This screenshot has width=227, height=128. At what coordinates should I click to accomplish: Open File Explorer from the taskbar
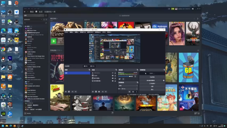point(7,126)
